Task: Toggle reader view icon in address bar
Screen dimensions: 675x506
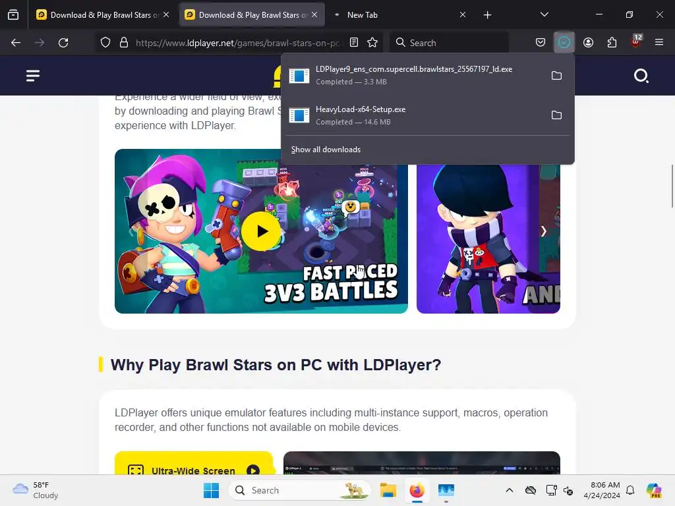Action: click(354, 43)
